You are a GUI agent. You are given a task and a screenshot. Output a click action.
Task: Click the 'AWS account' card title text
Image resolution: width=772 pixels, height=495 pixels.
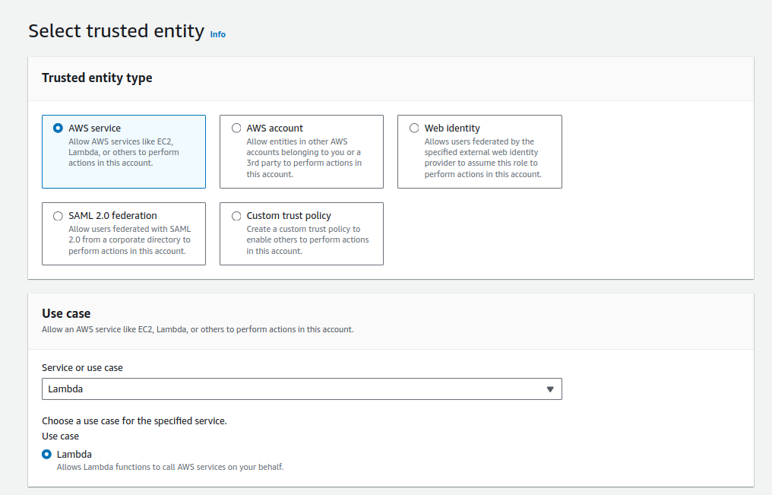274,129
